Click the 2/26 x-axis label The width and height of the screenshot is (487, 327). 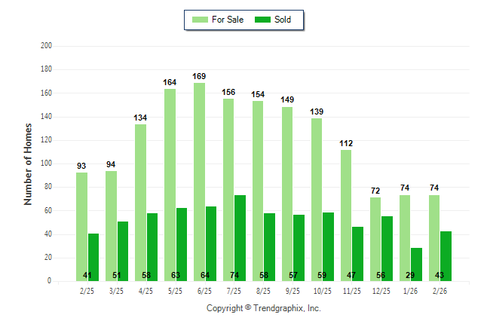click(x=440, y=289)
